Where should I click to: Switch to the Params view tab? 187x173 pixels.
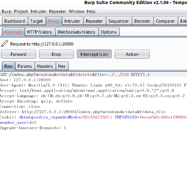pyautogui.click(x=25, y=66)
